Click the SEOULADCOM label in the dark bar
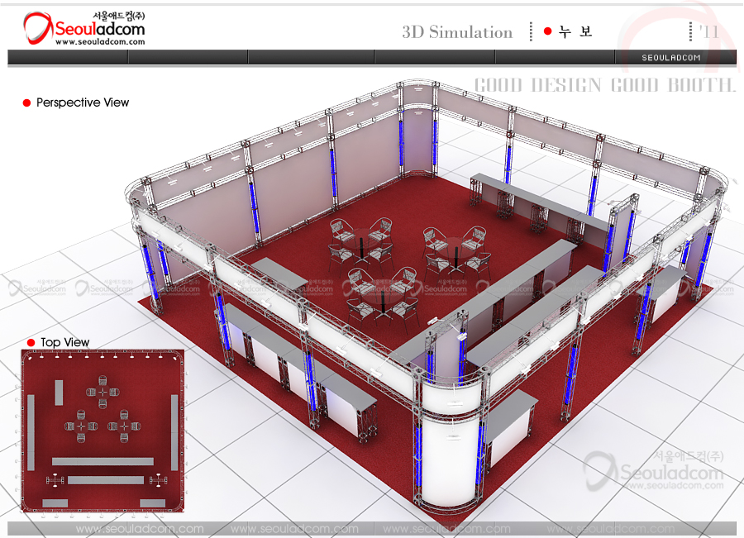The height and width of the screenshot is (538, 744). click(671, 58)
